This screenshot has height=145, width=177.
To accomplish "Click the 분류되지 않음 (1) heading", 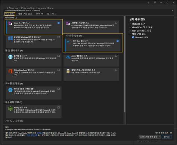I will (14, 102).
